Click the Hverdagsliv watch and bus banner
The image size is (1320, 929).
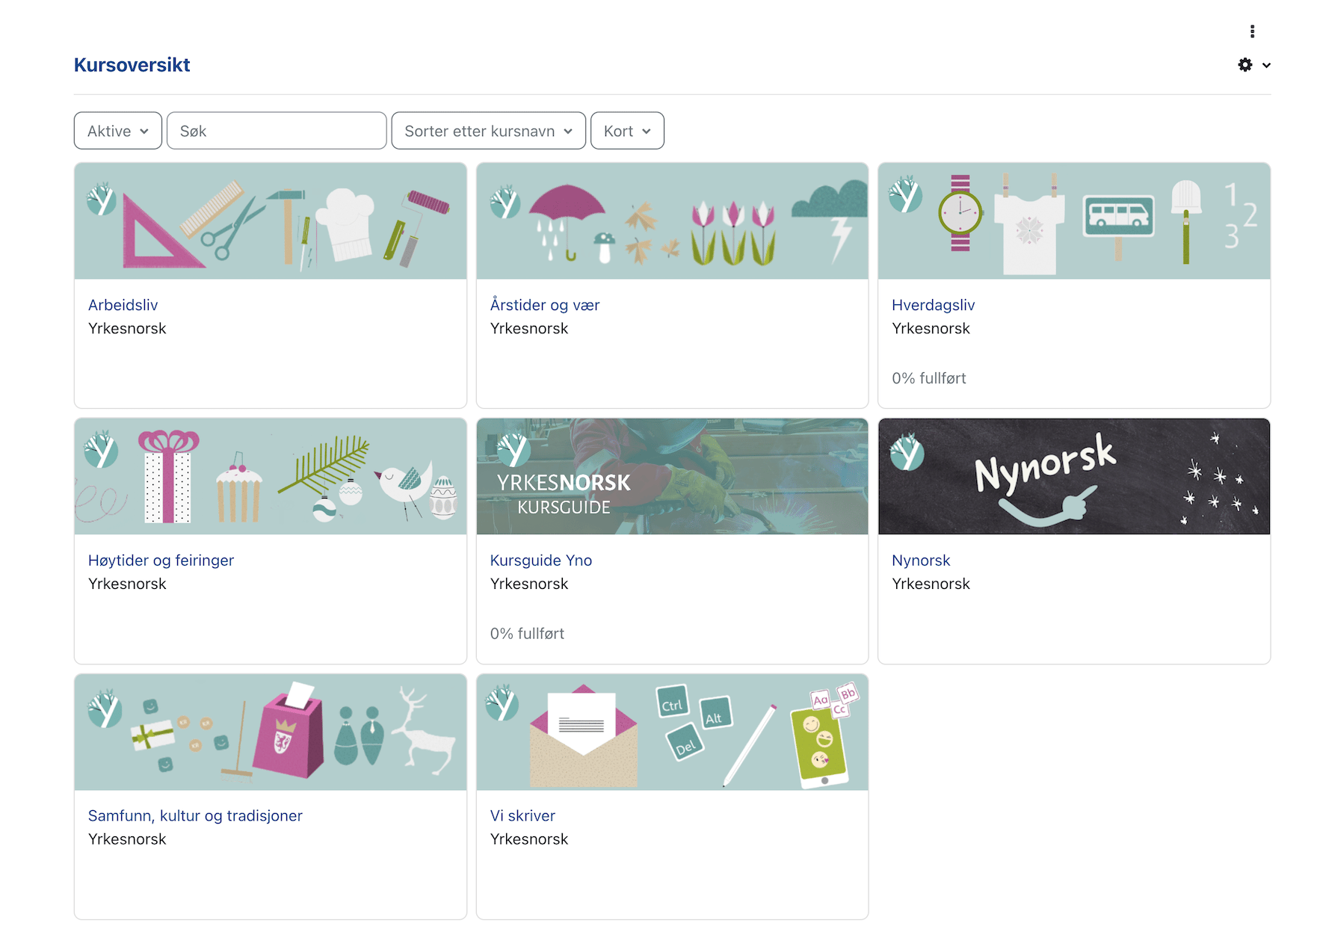point(1074,221)
